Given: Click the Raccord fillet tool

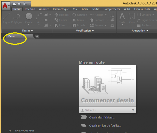Looking at the screenshot, I should click(97, 20).
